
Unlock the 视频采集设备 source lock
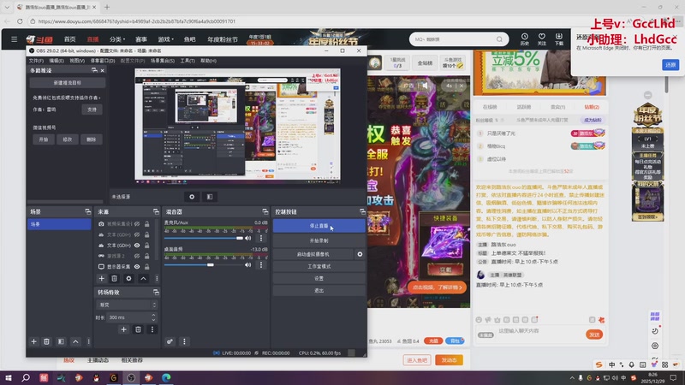[146, 224]
